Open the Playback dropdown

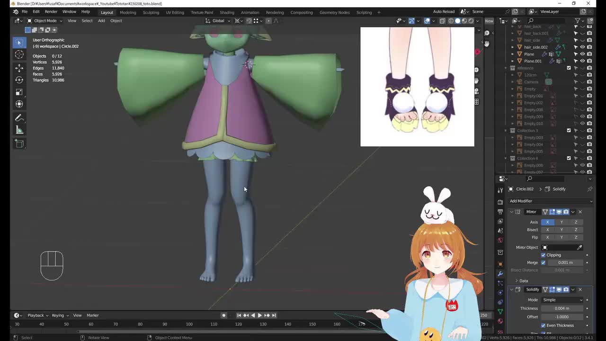point(38,315)
